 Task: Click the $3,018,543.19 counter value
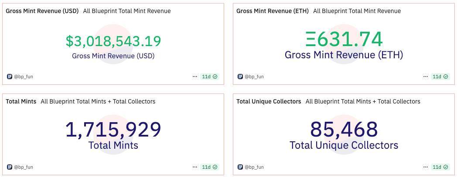tap(113, 41)
